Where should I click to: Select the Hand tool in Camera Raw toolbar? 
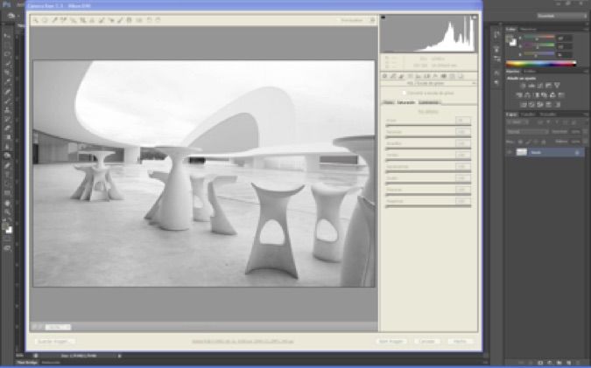[x=44, y=19]
